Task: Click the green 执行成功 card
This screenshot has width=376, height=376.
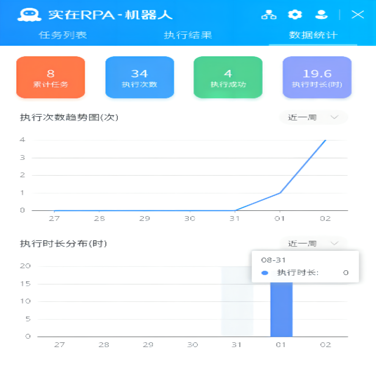Action: pyautogui.click(x=228, y=77)
